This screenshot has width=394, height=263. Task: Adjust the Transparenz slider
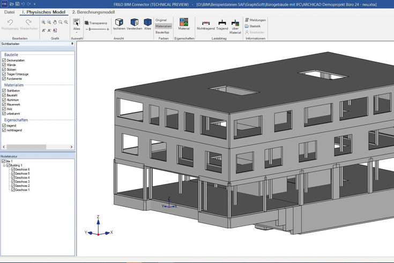(x=98, y=29)
